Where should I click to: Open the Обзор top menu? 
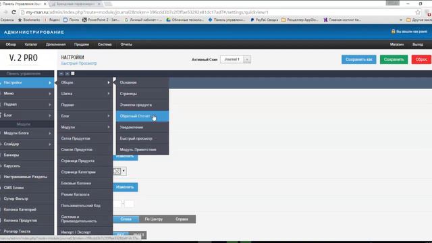(11, 45)
